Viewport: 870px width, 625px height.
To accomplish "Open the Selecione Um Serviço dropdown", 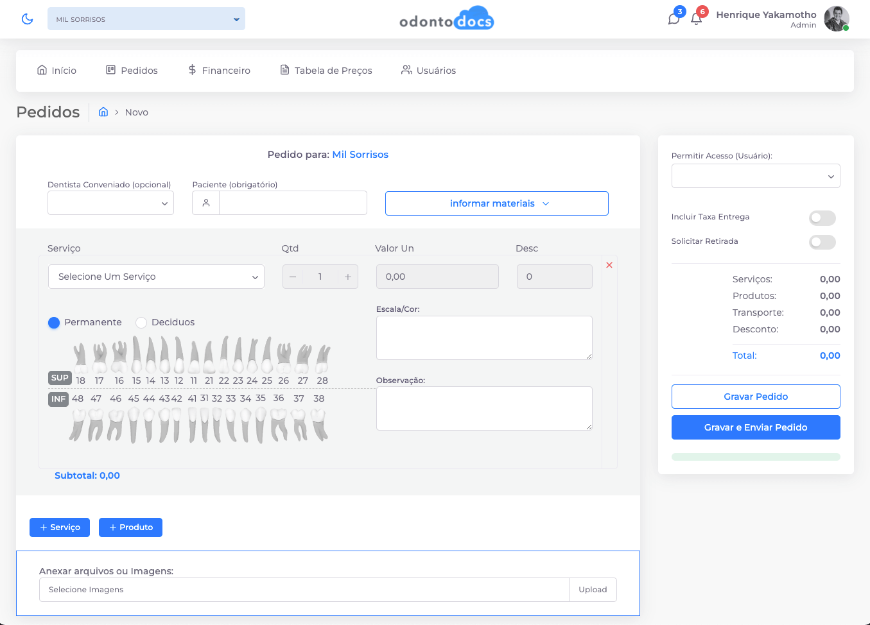I will (156, 277).
